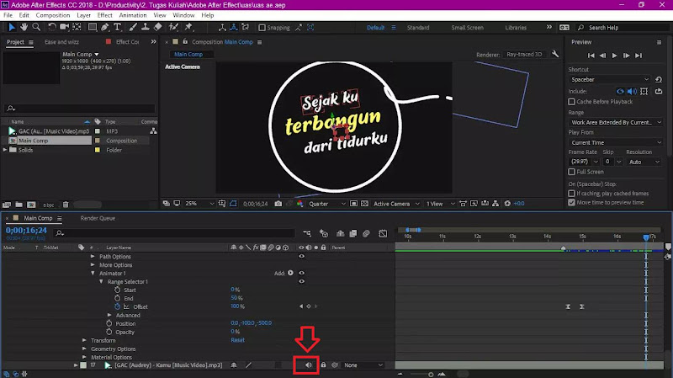
Task: Step back one frame in Preview
Action: pos(602,56)
